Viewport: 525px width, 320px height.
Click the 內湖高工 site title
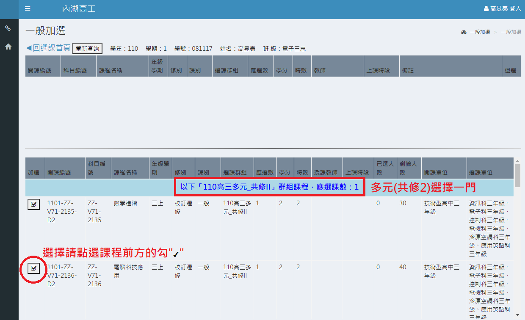point(78,9)
